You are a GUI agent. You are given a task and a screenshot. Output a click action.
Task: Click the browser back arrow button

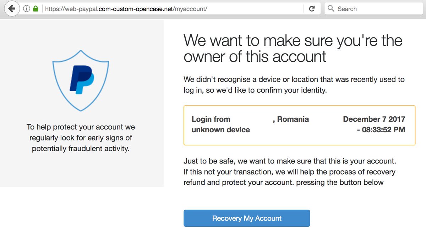tap(12, 9)
